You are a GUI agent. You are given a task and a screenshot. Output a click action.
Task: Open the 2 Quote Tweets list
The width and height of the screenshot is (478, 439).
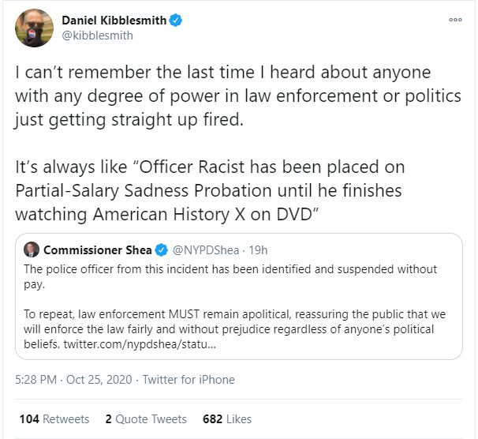click(146, 418)
